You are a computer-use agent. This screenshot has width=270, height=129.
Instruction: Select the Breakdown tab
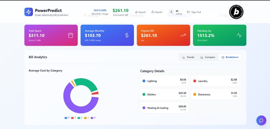230,57
